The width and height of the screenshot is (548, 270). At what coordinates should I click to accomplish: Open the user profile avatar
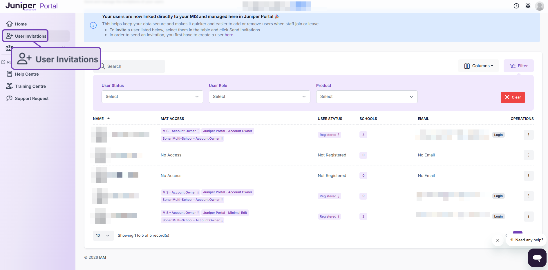(x=540, y=6)
